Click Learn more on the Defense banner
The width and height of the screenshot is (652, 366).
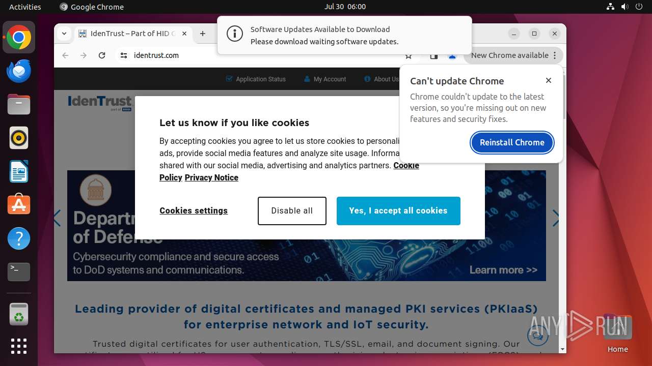click(x=503, y=270)
